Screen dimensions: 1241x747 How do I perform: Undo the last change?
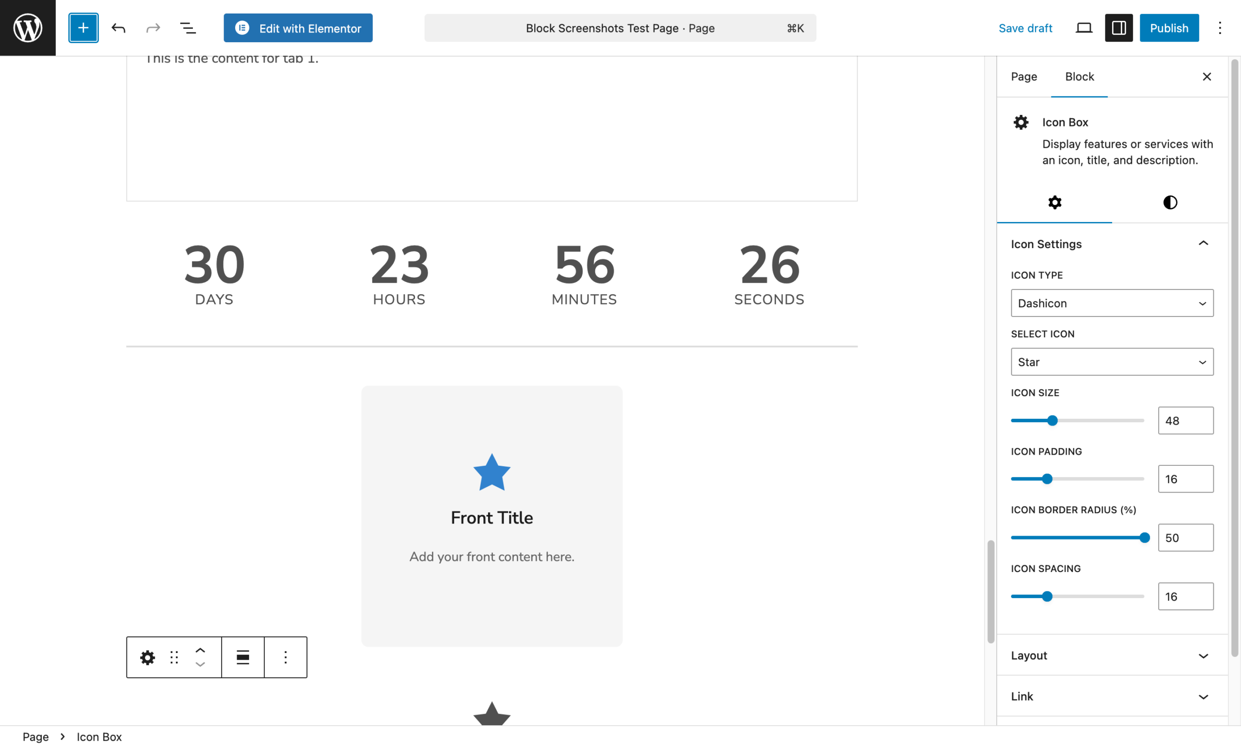coord(119,28)
